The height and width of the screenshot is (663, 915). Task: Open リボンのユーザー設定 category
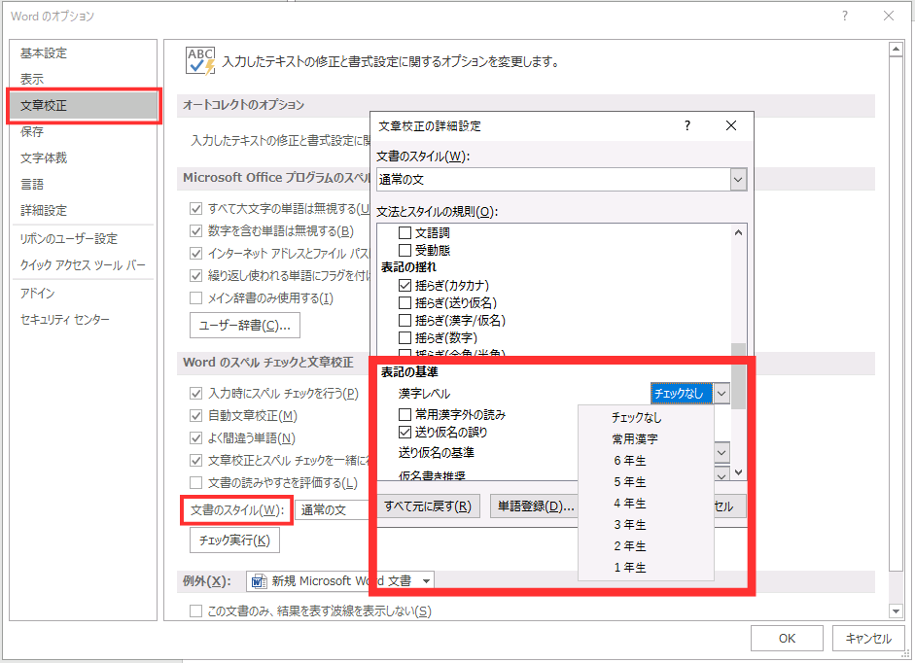[84, 239]
